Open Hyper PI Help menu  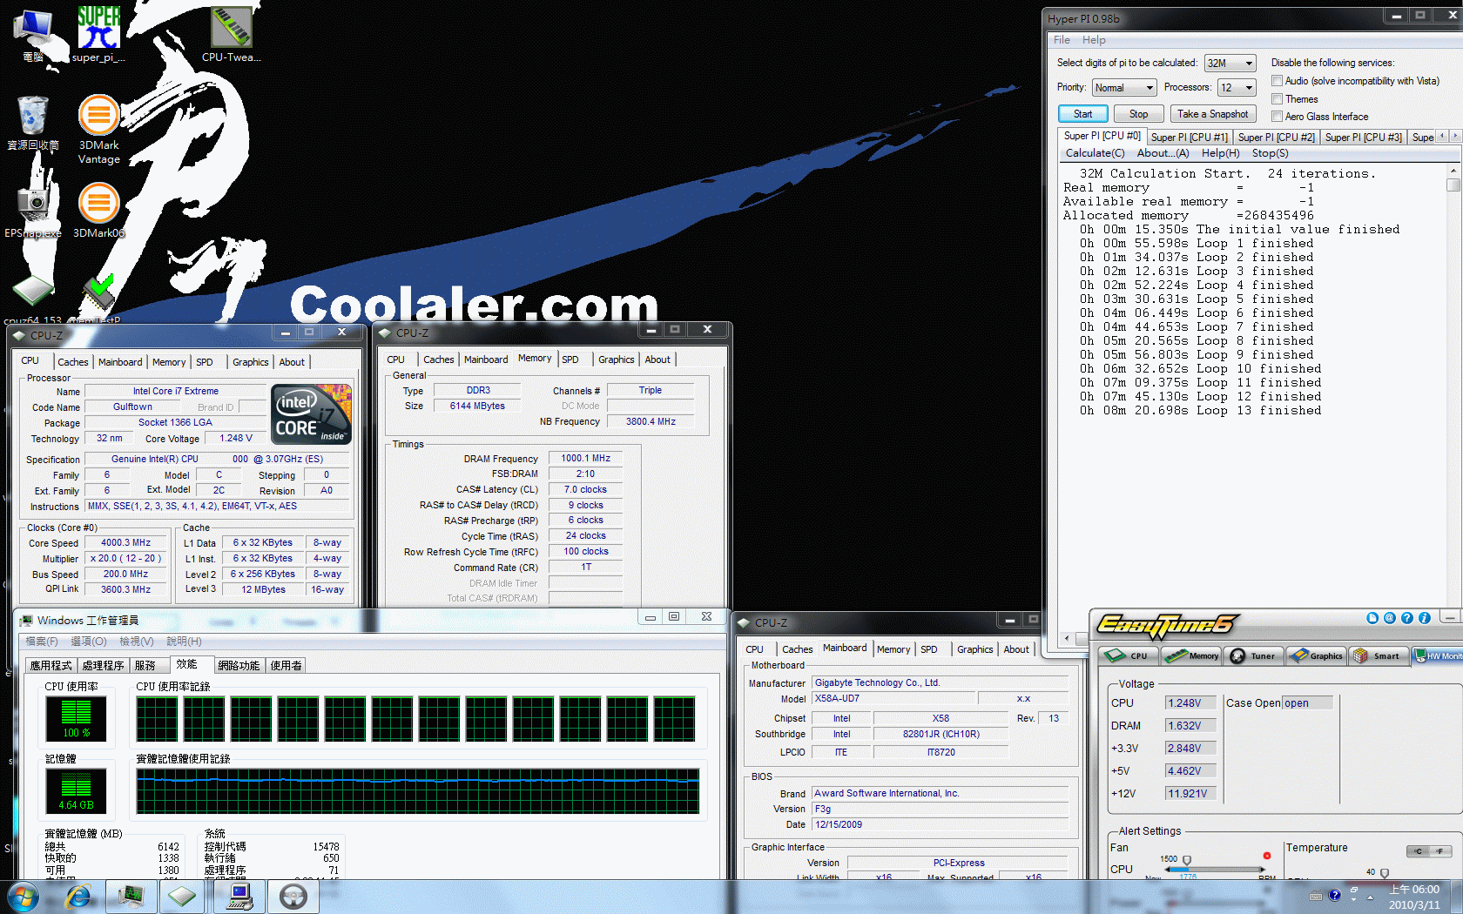1094,40
